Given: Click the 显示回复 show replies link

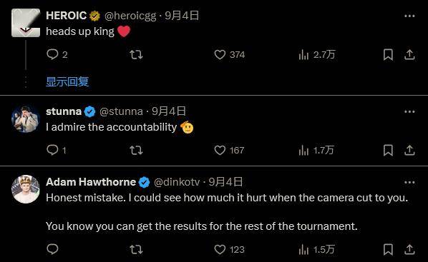Looking at the screenshot, I should click(x=67, y=81).
